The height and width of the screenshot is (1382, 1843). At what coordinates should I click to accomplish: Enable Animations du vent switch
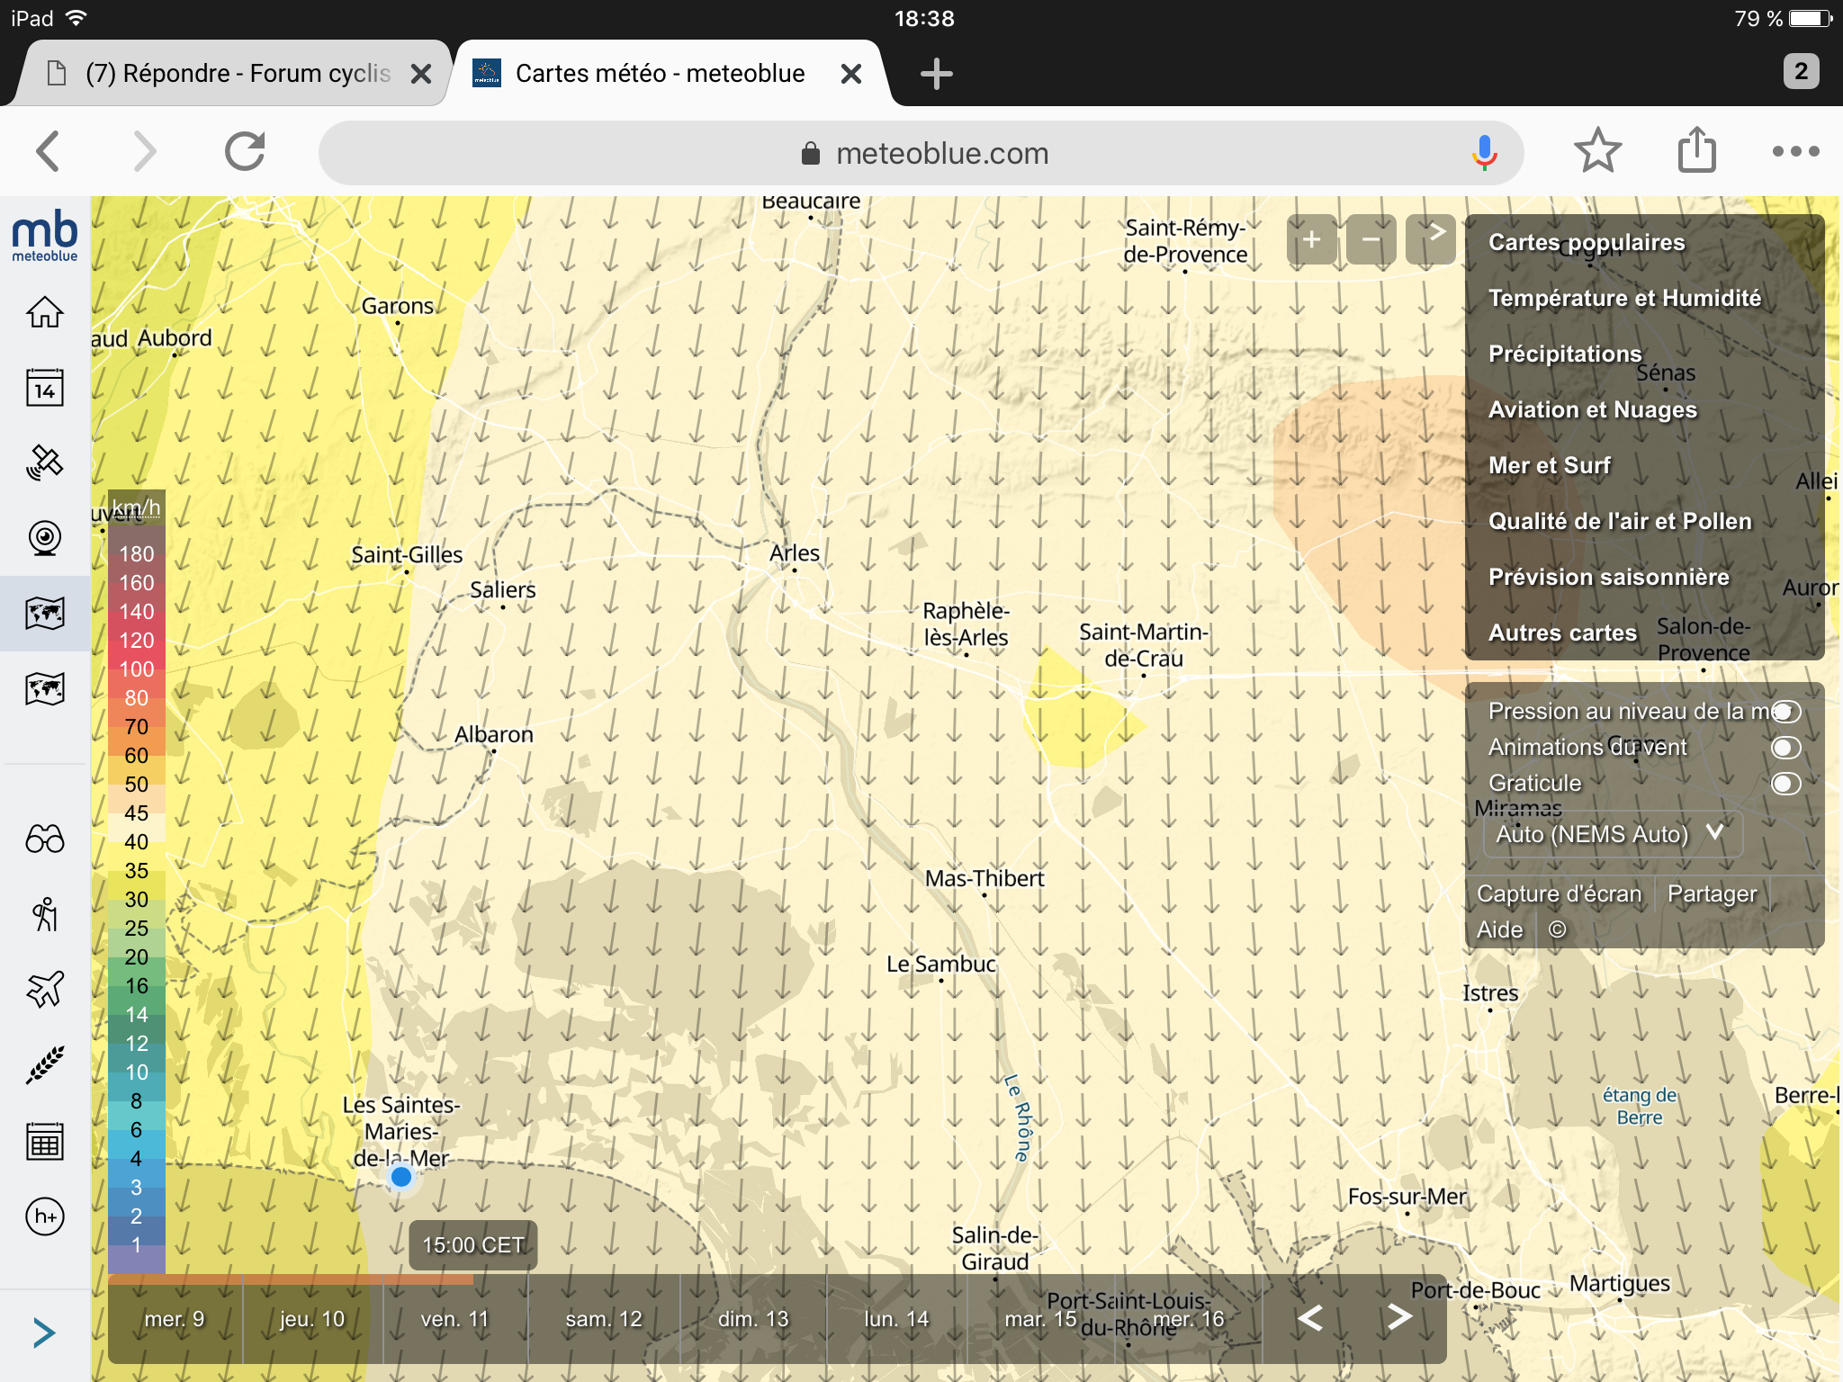1785,748
